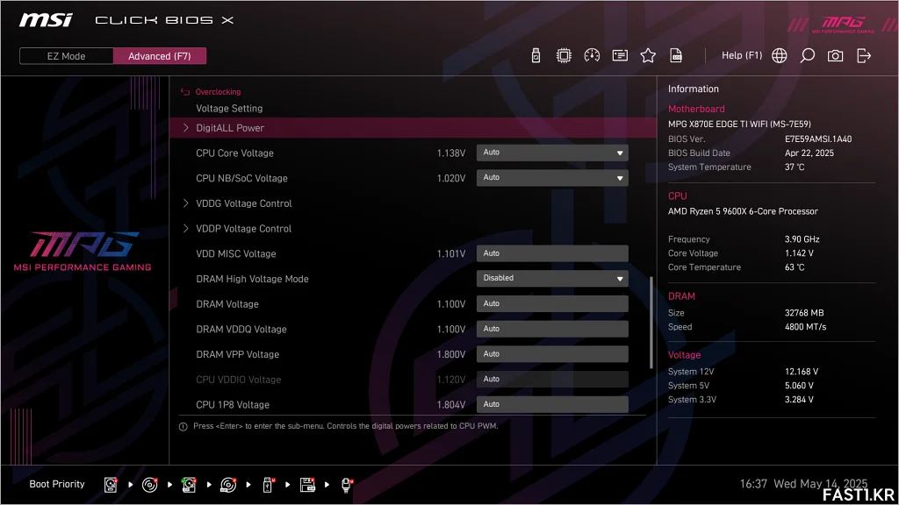Click the 1.138V CPU core reading
The width and height of the screenshot is (899, 505).
[x=450, y=153]
